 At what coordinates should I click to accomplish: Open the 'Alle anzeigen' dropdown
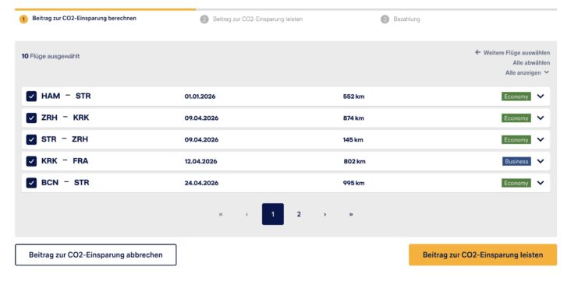click(x=527, y=72)
